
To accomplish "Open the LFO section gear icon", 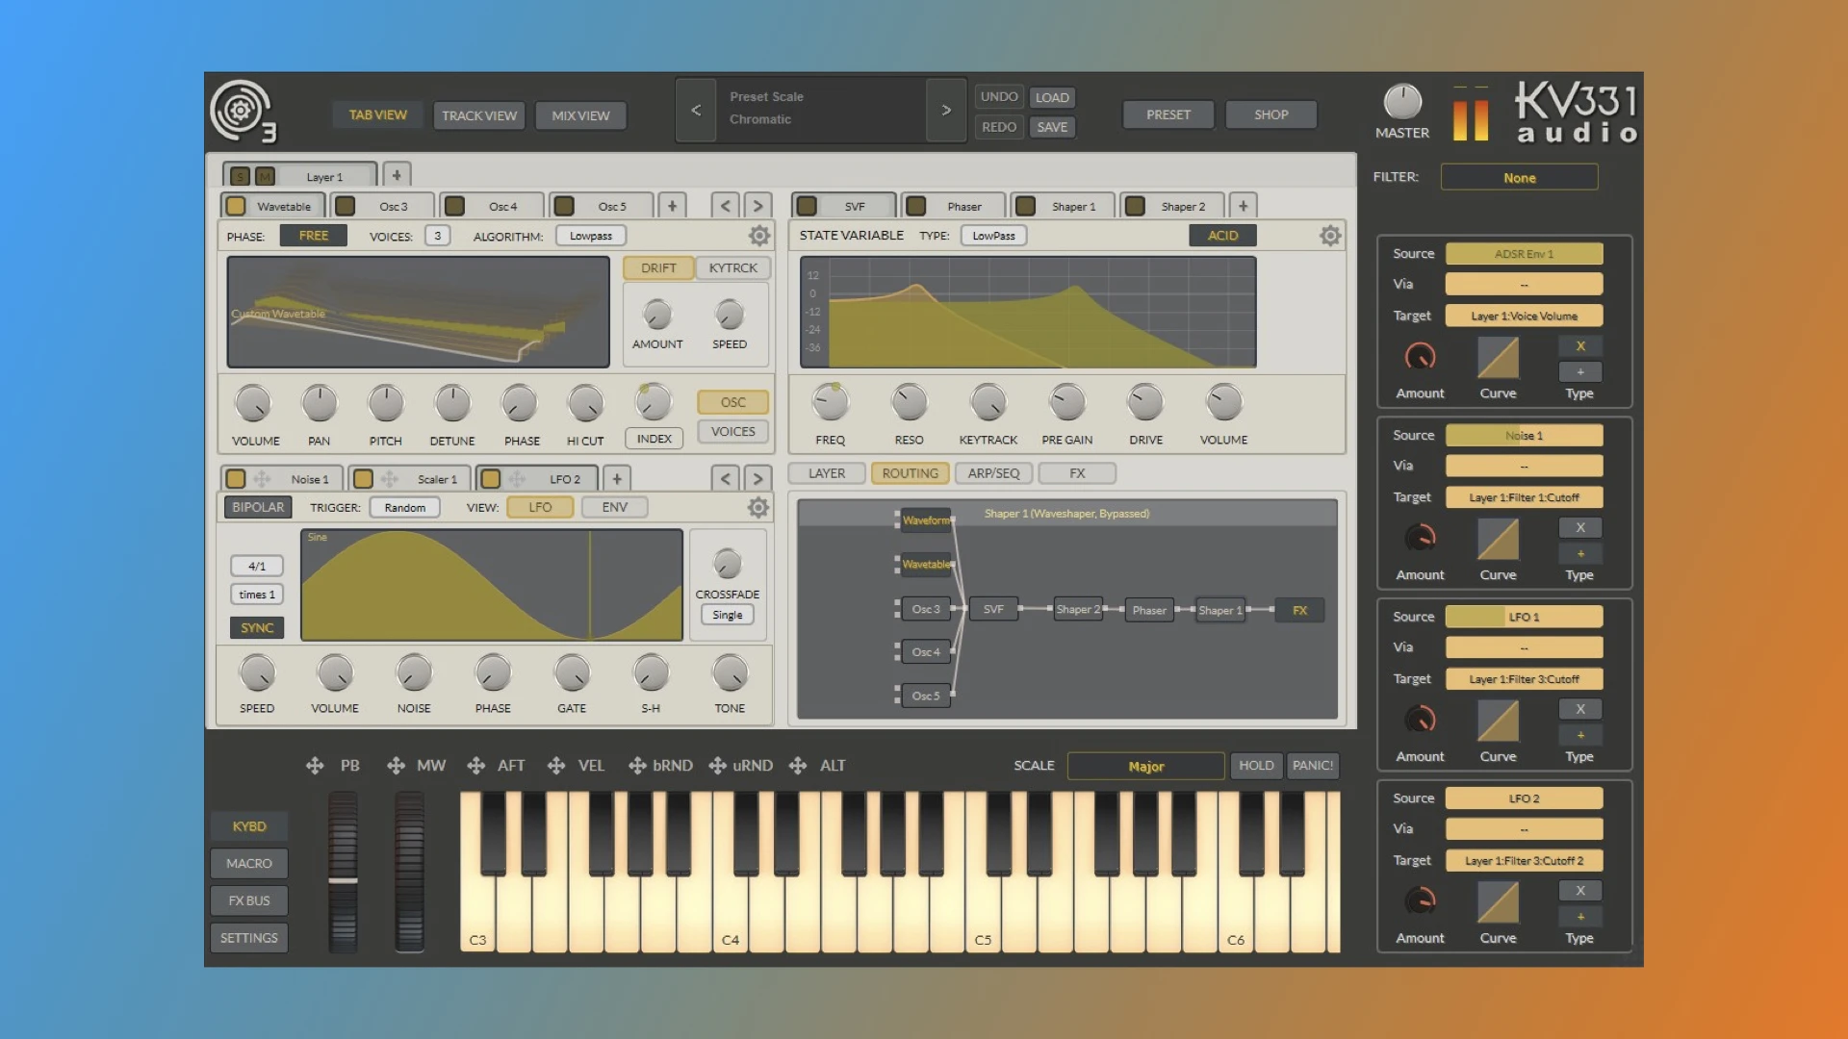I will [758, 507].
